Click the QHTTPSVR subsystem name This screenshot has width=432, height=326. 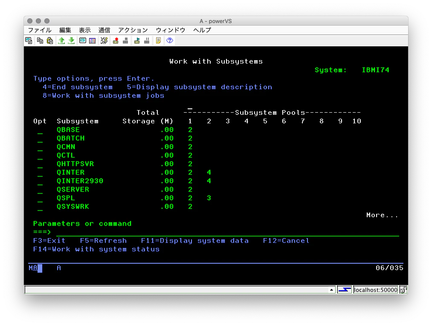point(75,164)
